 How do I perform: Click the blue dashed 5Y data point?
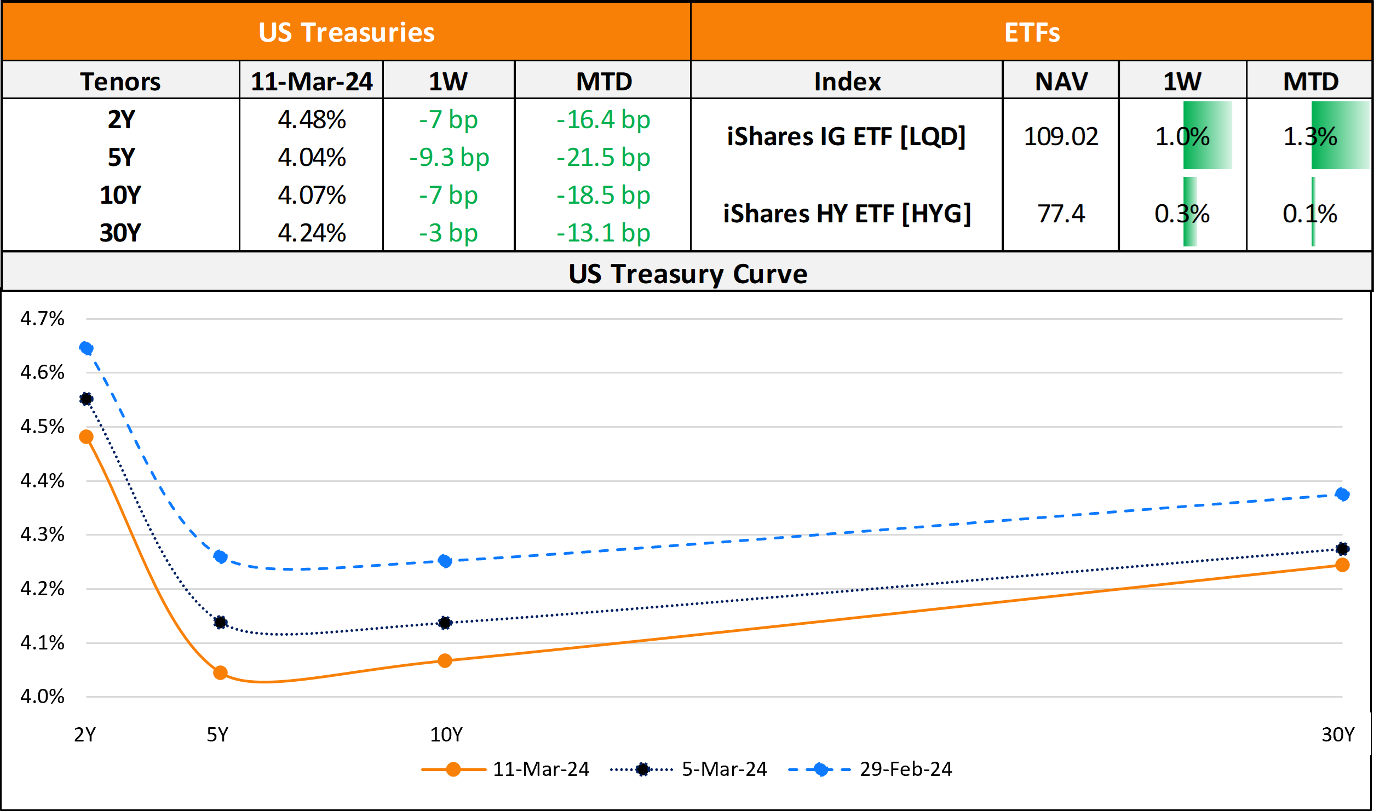[220, 557]
